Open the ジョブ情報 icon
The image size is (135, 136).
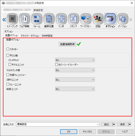click(25, 19)
